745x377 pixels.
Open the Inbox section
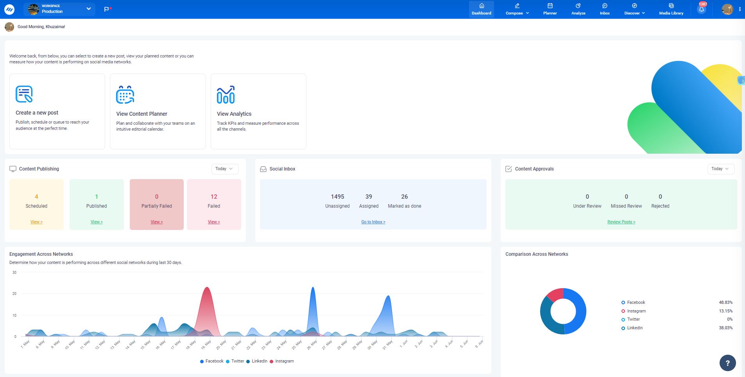click(605, 9)
